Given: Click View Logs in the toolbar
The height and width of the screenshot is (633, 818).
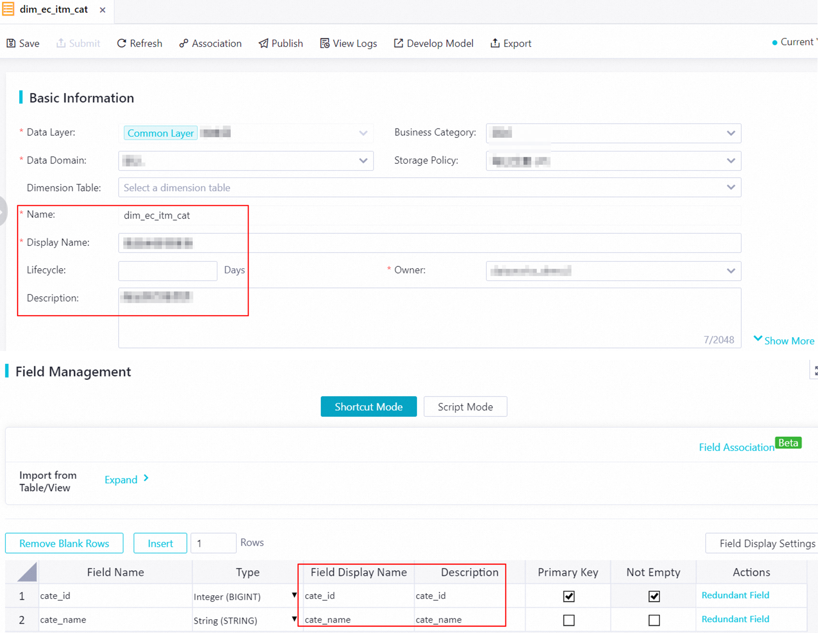Looking at the screenshot, I should [348, 43].
